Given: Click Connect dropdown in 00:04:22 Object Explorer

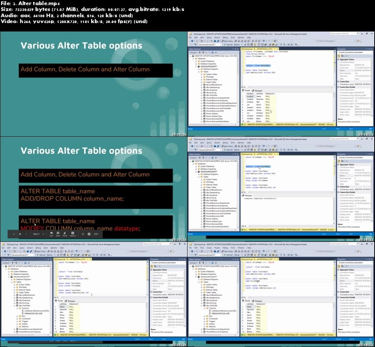Looking at the screenshot, I should (x=194, y=158).
